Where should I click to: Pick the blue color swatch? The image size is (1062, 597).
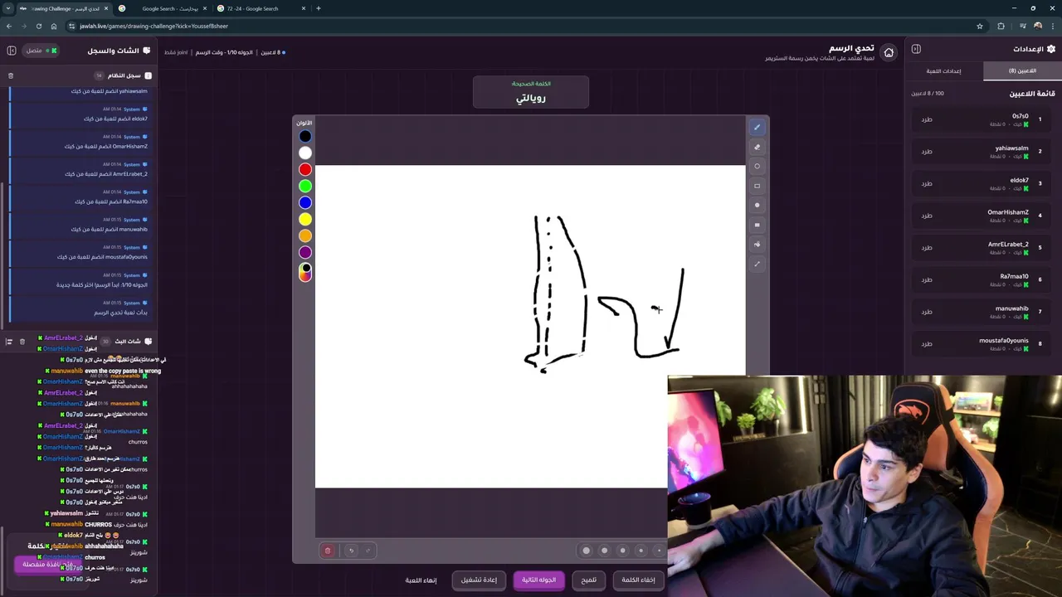(305, 202)
